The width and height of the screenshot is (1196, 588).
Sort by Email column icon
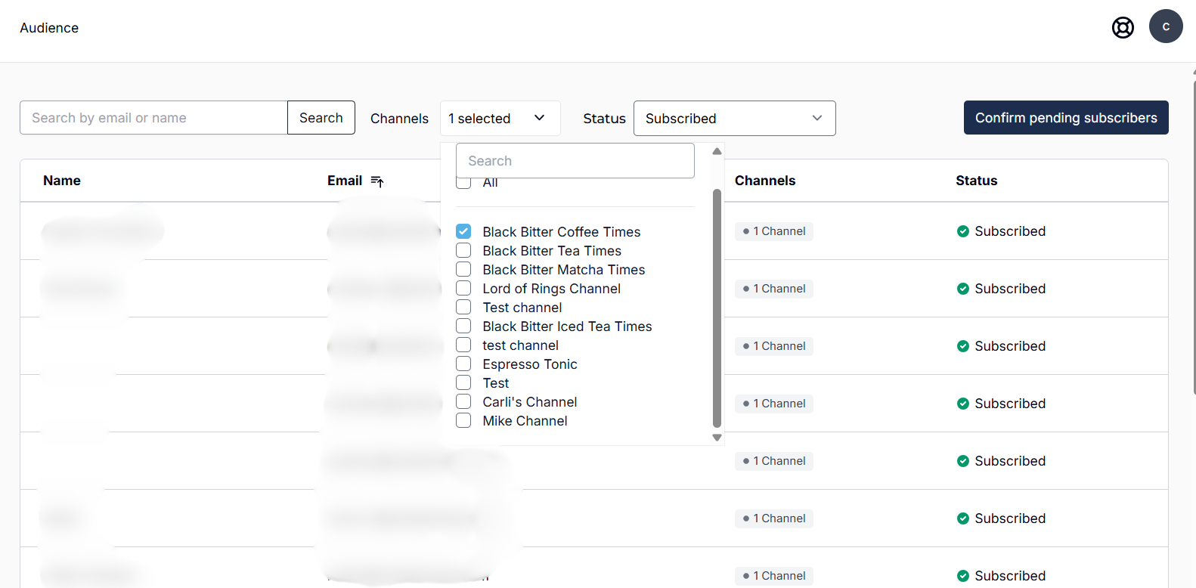[x=377, y=181]
